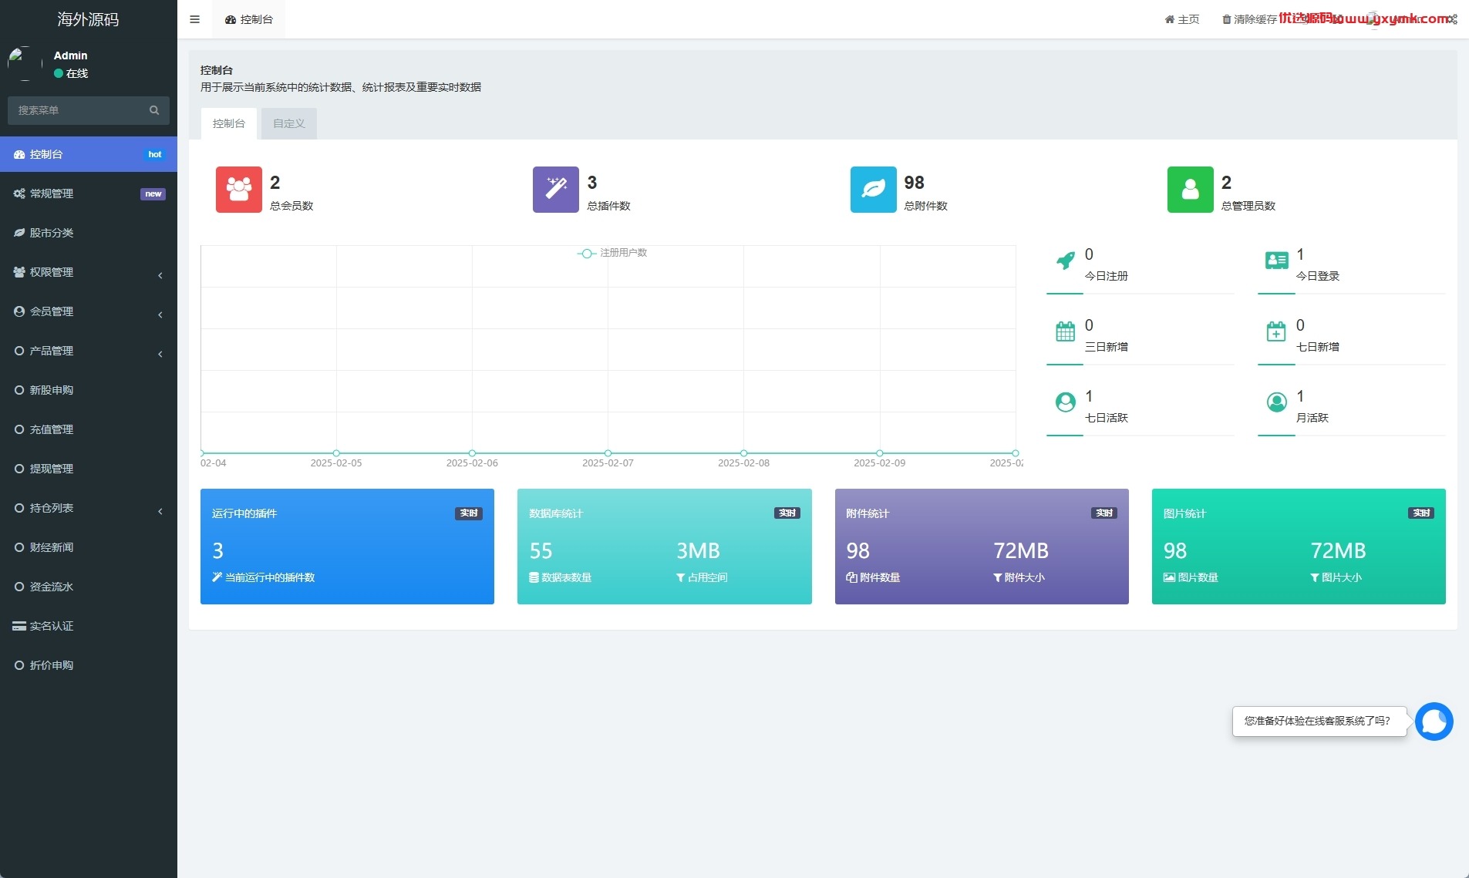Viewport: 1469px width, 878px height.
Task: Click the 月活跃 user icon
Action: pos(1277,402)
